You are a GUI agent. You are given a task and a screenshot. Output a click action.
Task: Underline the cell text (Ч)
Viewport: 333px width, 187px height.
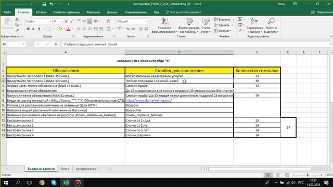39,29
